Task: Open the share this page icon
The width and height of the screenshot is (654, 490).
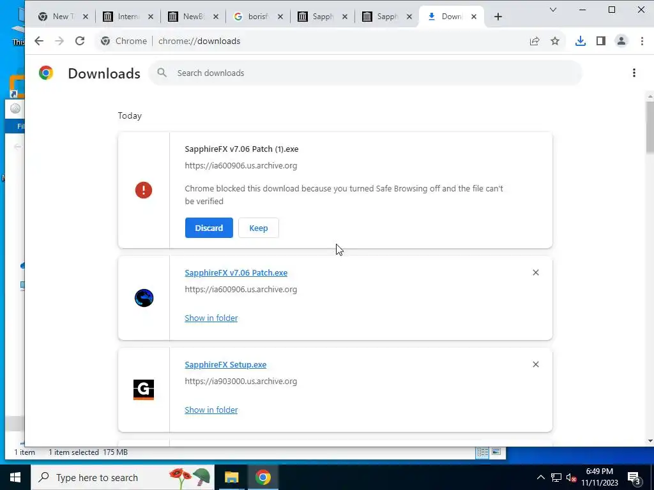Action: pyautogui.click(x=535, y=41)
